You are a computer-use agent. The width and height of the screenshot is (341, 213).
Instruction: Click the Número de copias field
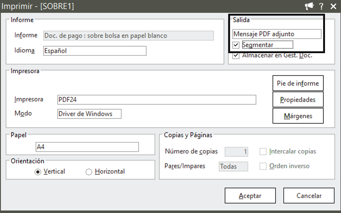click(x=236, y=152)
